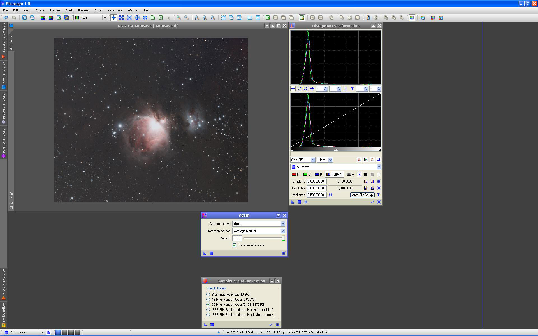The image size is (538, 336).
Task: Click the Zoom Out magnifier icon
Action: [186, 18]
